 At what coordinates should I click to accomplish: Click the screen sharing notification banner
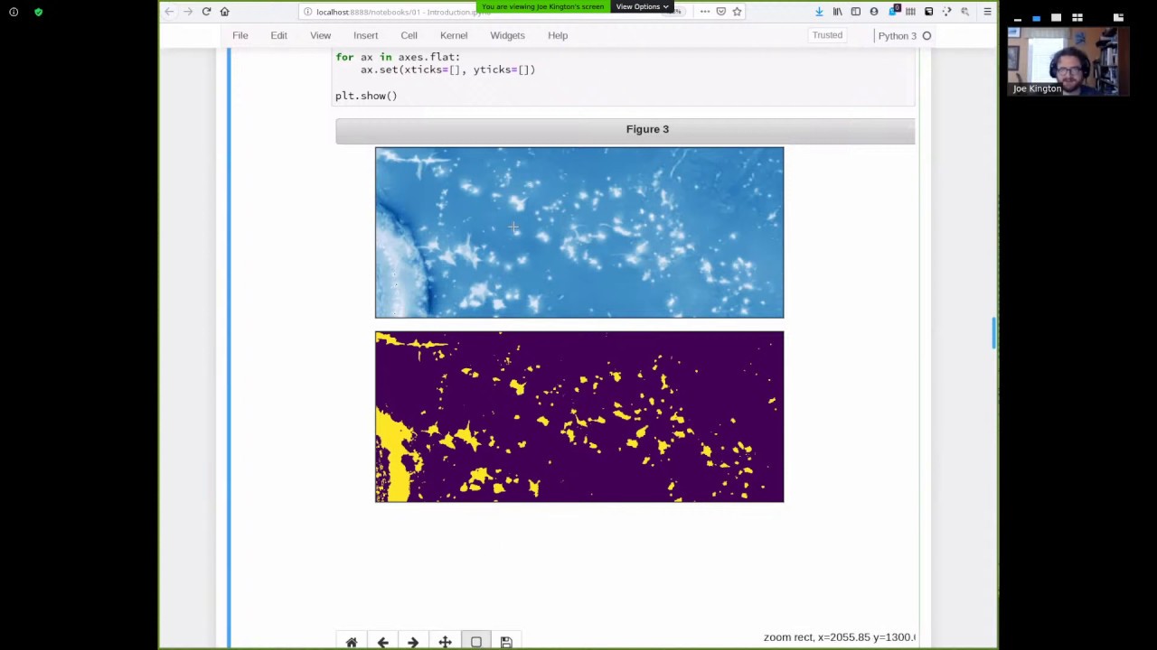543,6
